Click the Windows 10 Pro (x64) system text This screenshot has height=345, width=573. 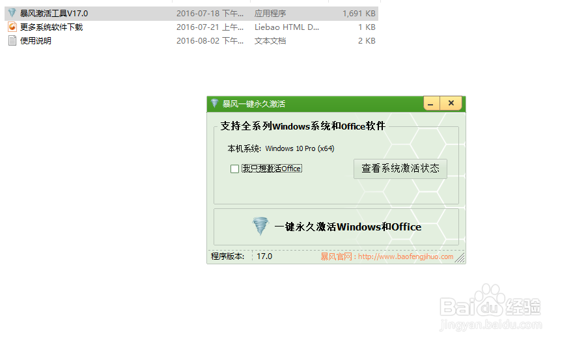pos(300,148)
